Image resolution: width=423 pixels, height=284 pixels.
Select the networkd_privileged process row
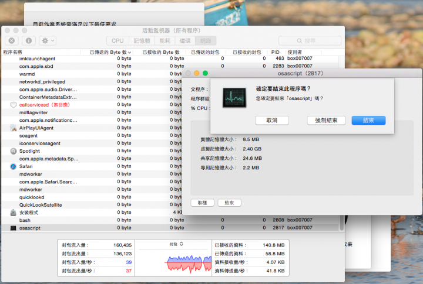(x=92, y=81)
